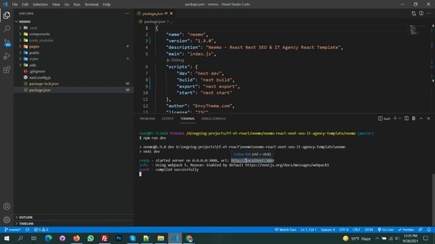The width and height of the screenshot is (435, 244).
Task: Open FileZilla from the taskbar
Action: click(105, 238)
